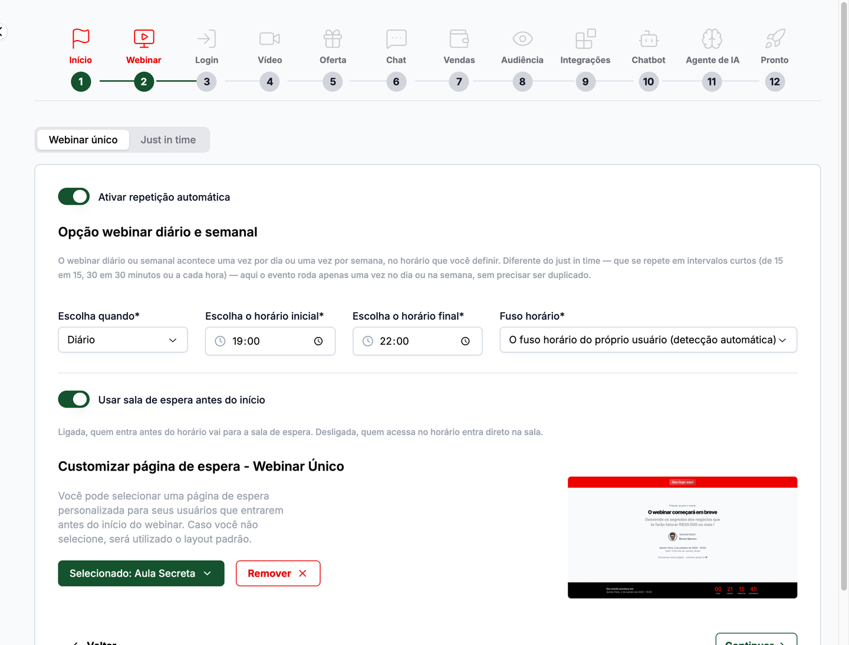Jump to step number 5
The width and height of the screenshot is (849, 645).
(x=333, y=81)
